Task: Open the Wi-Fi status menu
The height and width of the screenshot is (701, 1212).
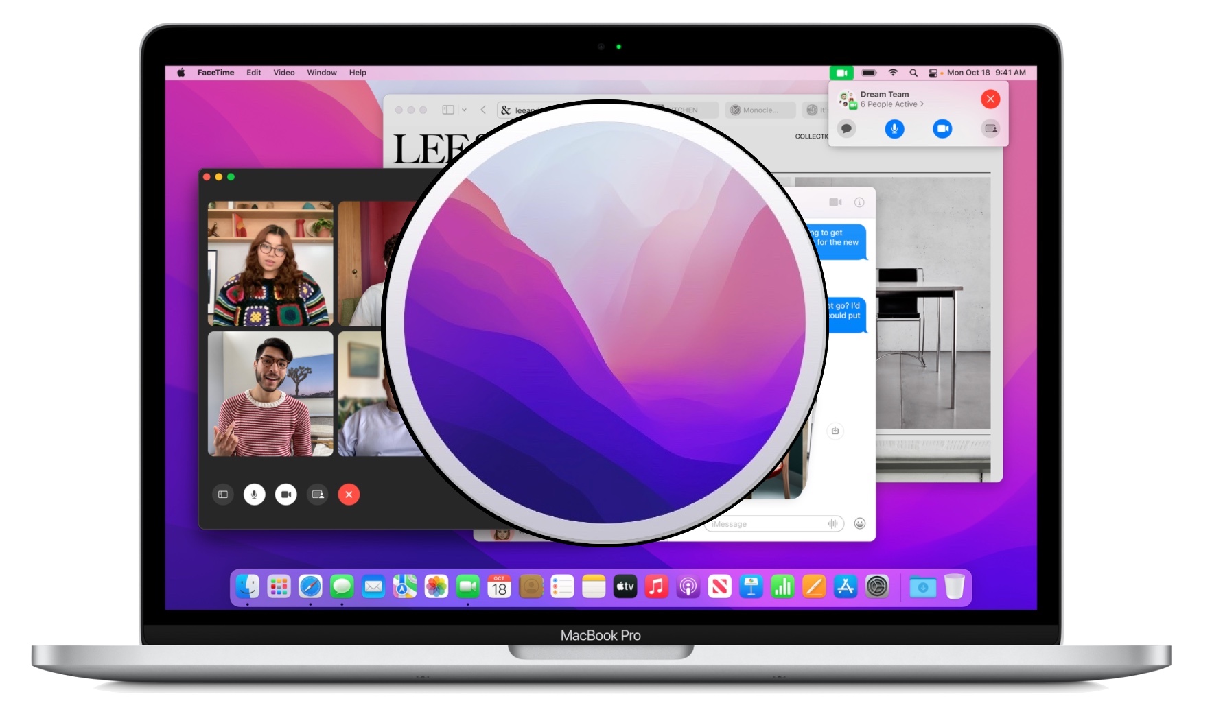Action: point(893,73)
